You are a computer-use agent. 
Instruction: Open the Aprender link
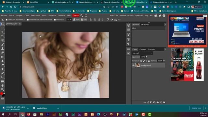click(x=139, y=16)
